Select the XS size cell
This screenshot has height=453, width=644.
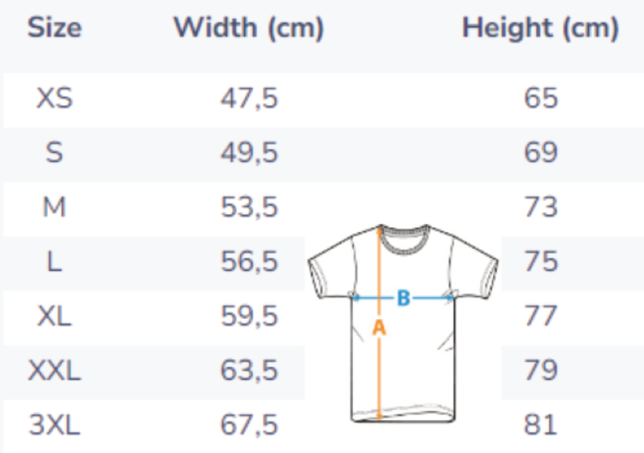(x=54, y=99)
